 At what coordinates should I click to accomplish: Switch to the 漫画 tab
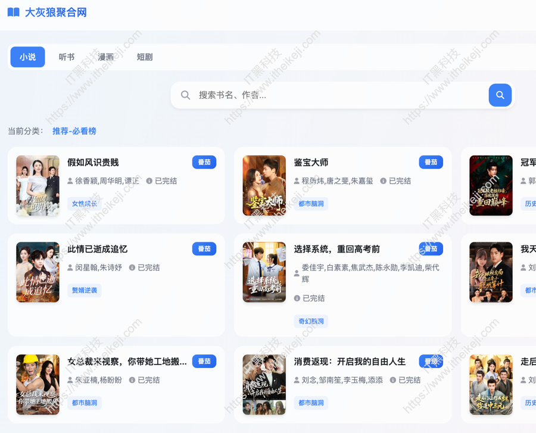tap(105, 57)
